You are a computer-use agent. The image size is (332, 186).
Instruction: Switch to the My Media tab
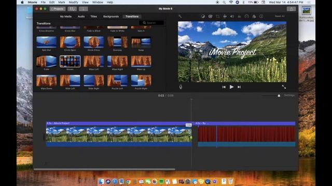tap(66, 17)
